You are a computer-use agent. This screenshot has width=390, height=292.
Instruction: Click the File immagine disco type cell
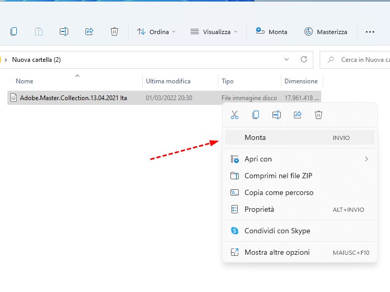(x=249, y=98)
